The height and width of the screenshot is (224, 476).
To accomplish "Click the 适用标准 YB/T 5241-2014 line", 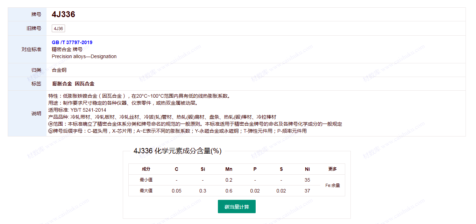I will click(77, 110).
